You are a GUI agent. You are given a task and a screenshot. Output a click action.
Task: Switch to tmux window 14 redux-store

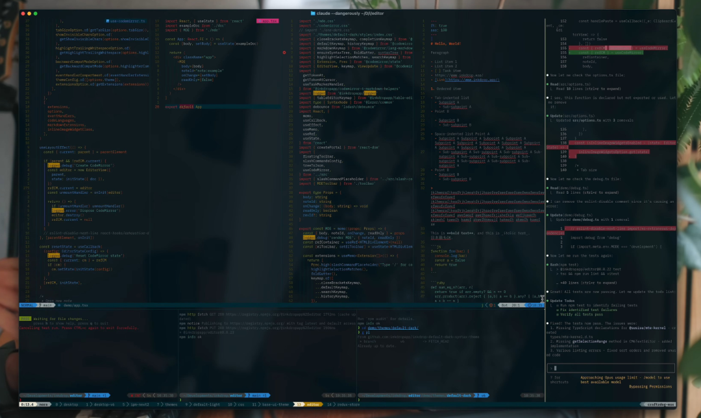coord(343,404)
